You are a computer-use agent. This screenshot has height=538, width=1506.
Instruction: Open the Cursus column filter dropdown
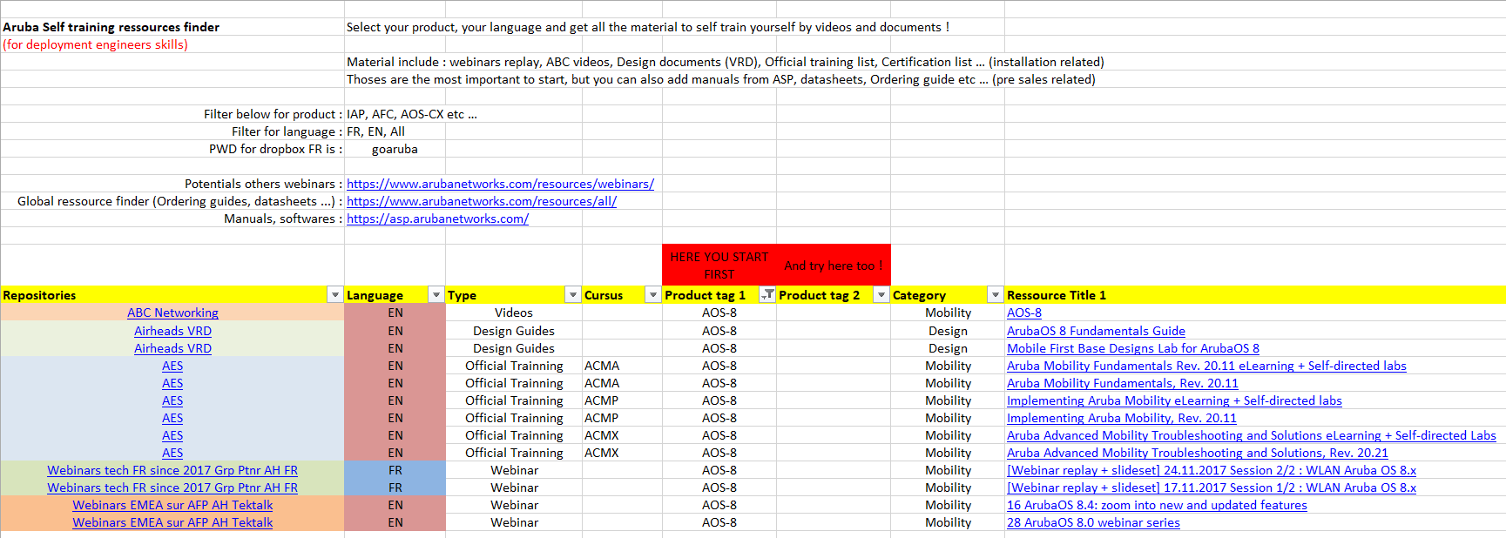[652, 295]
